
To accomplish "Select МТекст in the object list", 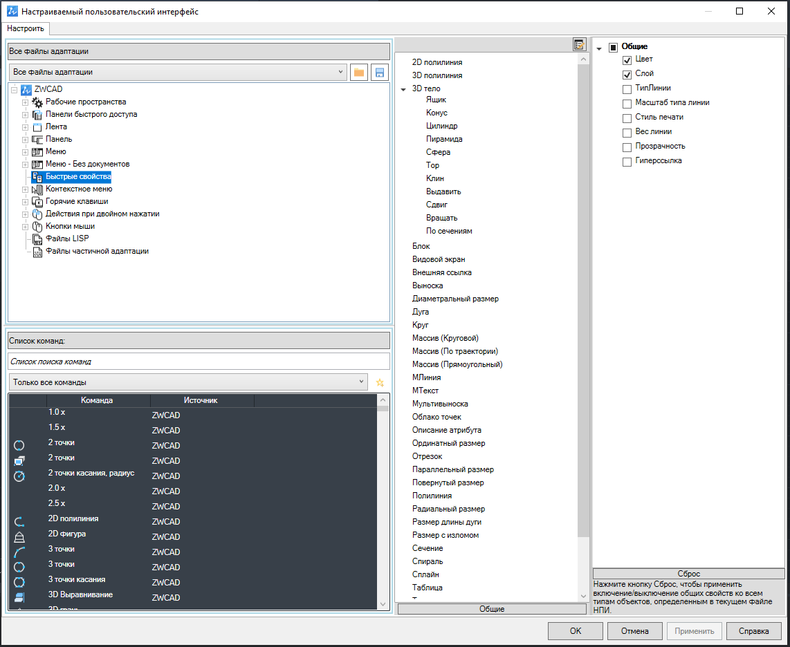I will pyautogui.click(x=425, y=391).
